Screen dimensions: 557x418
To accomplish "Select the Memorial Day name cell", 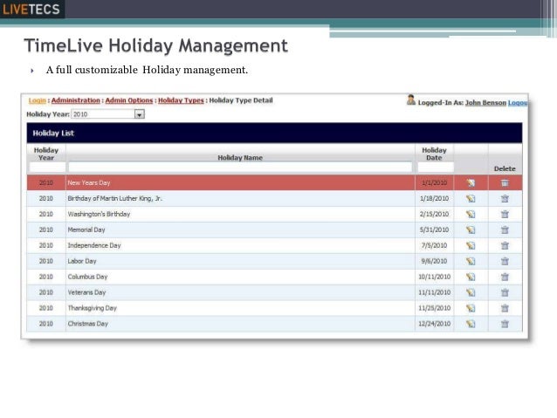I will click(240, 230).
